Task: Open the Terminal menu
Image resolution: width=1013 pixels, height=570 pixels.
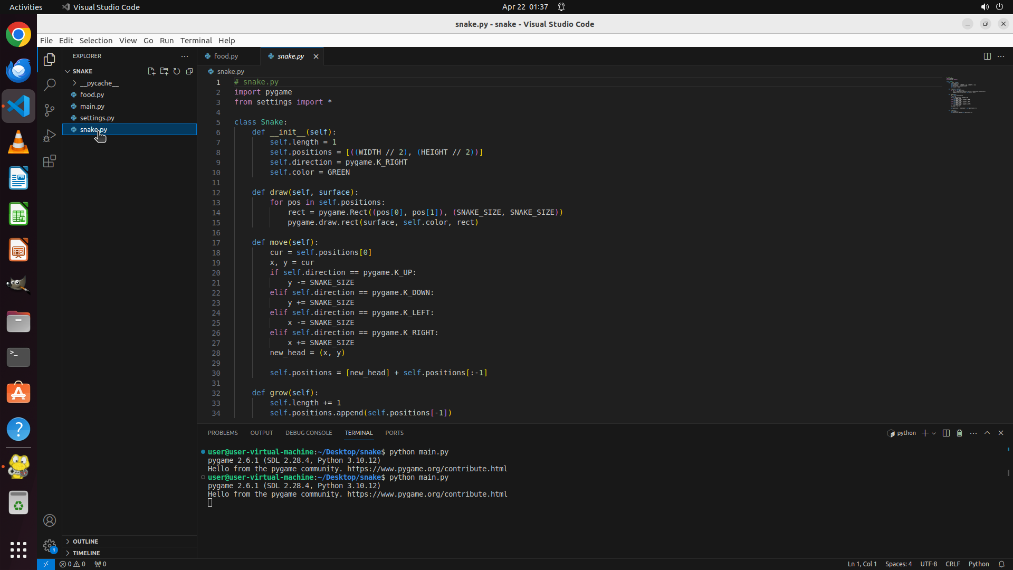Action: point(196,40)
